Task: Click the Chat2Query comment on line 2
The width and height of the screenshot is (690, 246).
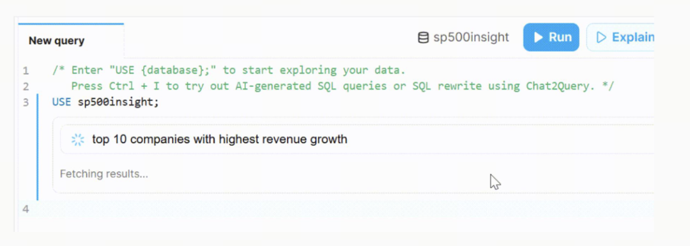Action: (x=342, y=86)
